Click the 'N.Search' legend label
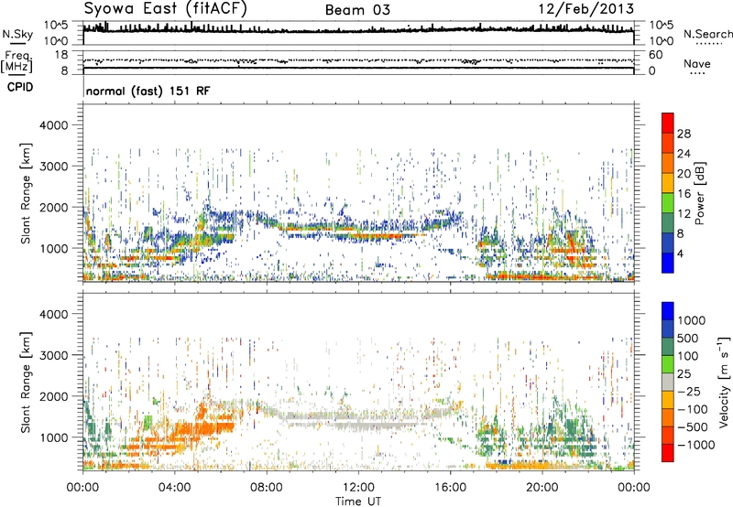The height and width of the screenshot is (507, 733). [x=708, y=34]
